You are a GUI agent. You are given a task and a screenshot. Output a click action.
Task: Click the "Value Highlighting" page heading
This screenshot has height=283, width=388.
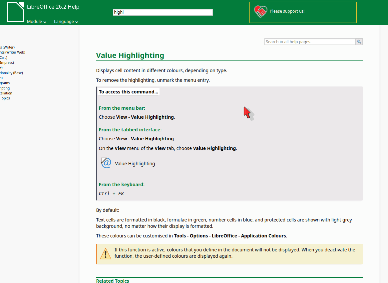[x=130, y=55]
